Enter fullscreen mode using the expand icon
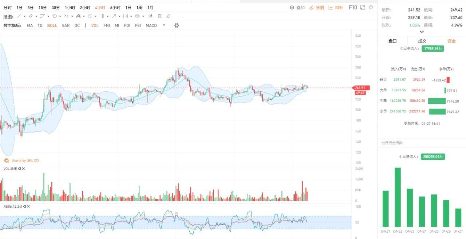Image resolution: width=466 pixels, height=239 pixels. pyautogui.click(x=363, y=7)
